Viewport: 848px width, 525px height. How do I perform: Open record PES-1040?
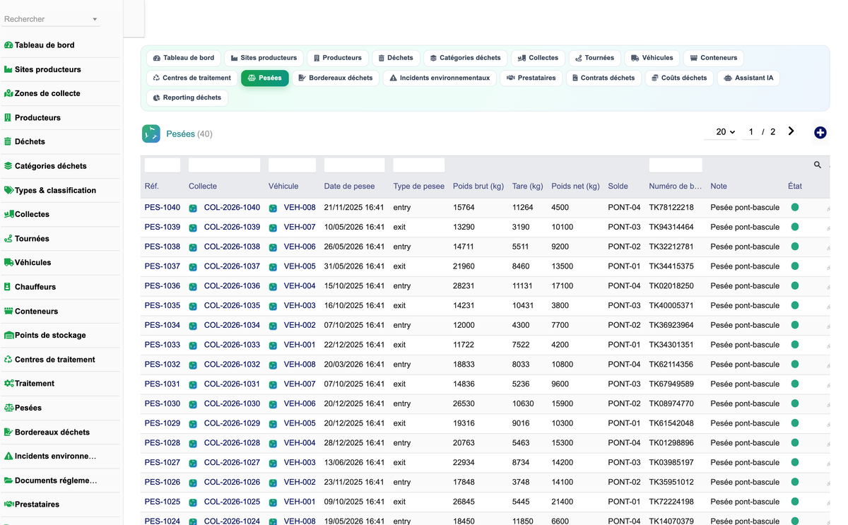163,208
